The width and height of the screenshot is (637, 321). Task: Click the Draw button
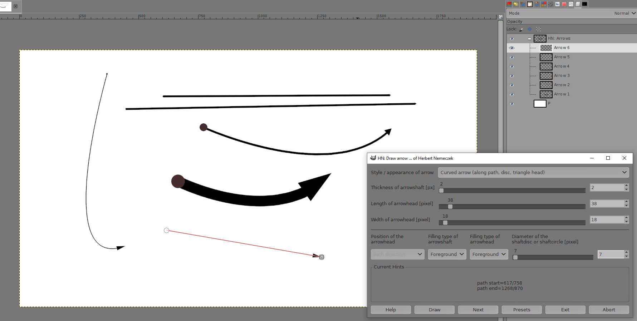(x=434, y=310)
